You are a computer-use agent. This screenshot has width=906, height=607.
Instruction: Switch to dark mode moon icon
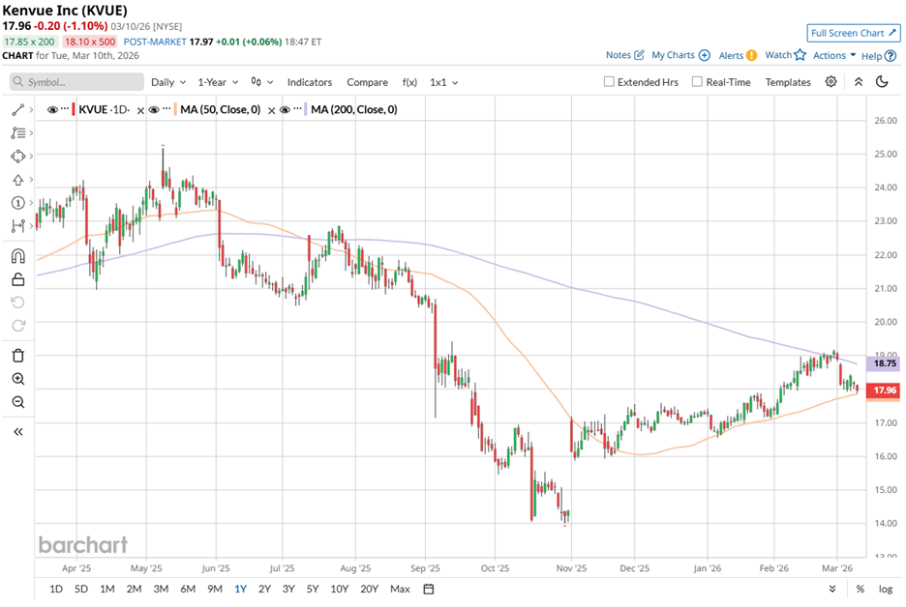click(x=882, y=82)
